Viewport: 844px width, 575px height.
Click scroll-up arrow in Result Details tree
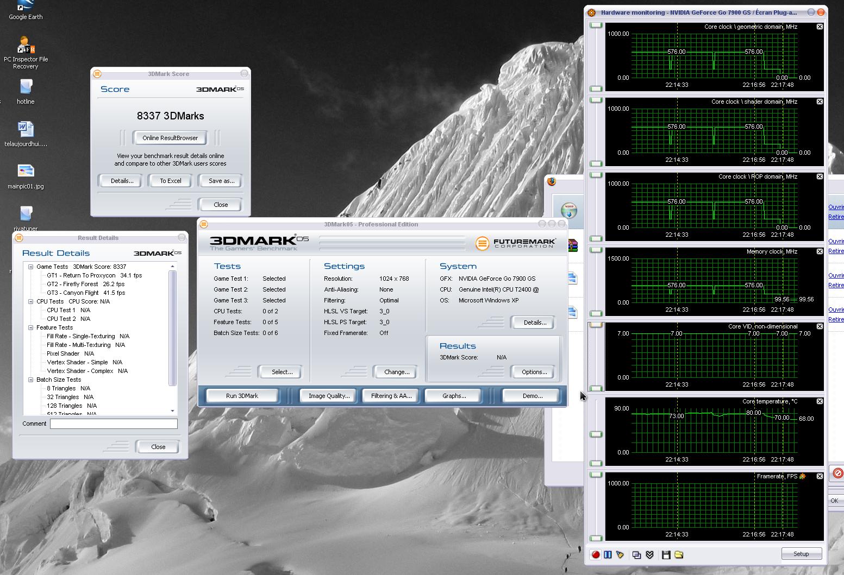click(x=173, y=267)
